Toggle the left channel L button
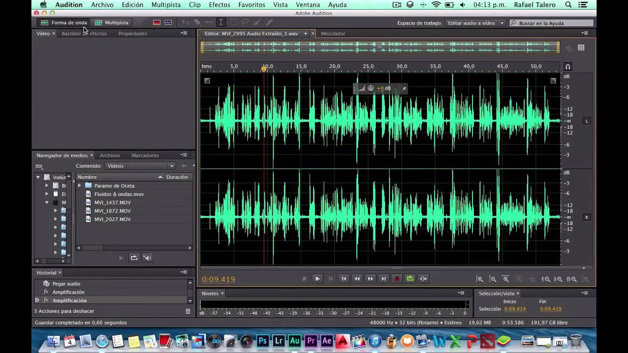 click(586, 121)
